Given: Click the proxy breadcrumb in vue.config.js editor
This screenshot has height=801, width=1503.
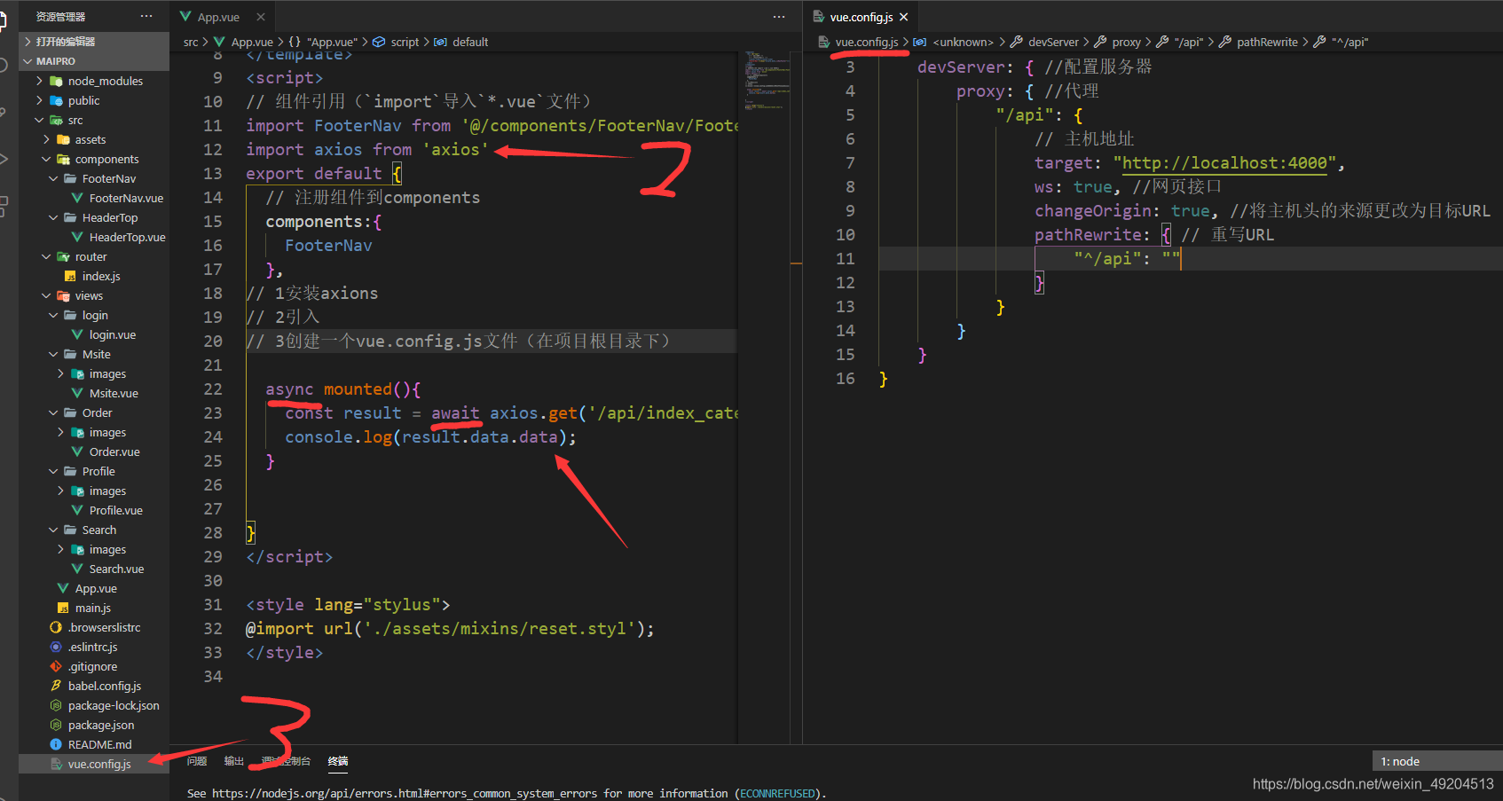Looking at the screenshot, I should point(1127,42).
